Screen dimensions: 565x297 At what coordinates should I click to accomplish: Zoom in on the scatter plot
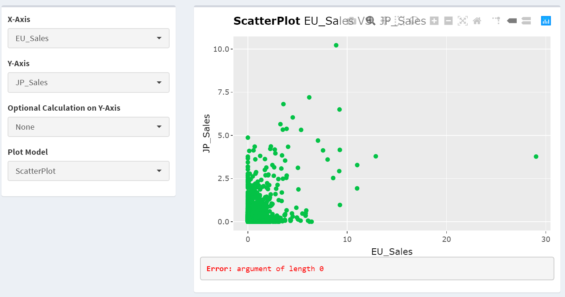coord(434,21)
